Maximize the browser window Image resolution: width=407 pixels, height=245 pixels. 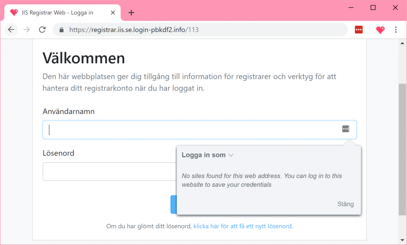pos(373,8)
